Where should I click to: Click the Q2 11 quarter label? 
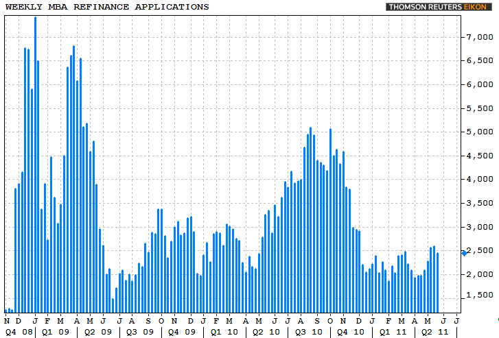[x=435, y=333]
